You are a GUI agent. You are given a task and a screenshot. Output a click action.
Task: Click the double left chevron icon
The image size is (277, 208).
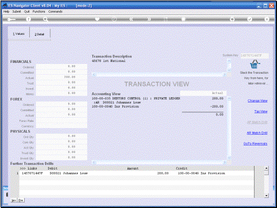[x=131, y=19]
